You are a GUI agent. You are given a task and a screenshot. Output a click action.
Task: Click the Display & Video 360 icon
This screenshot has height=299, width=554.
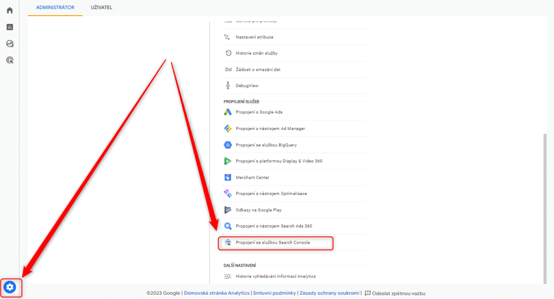[228, 161]
